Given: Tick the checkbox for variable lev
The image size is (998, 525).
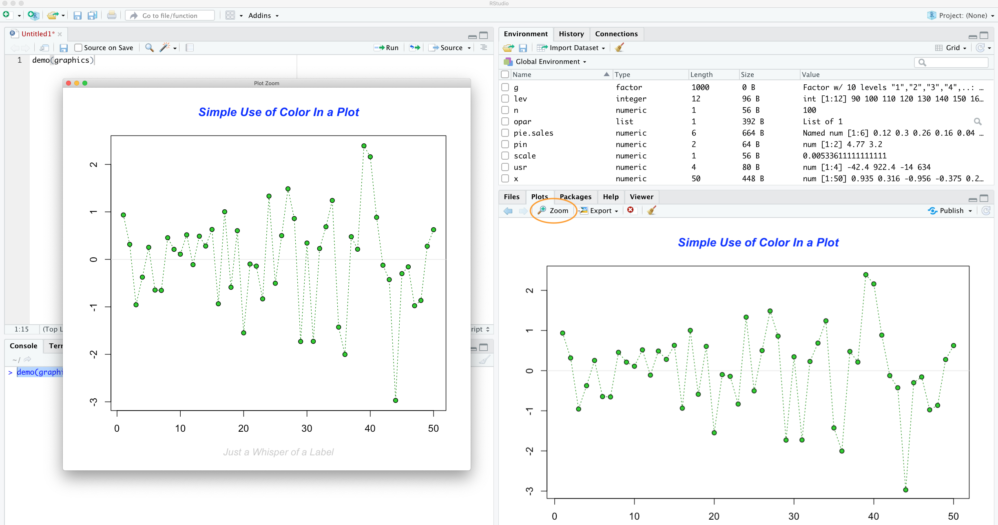Looking at the screenshot, I should (505, 99).
